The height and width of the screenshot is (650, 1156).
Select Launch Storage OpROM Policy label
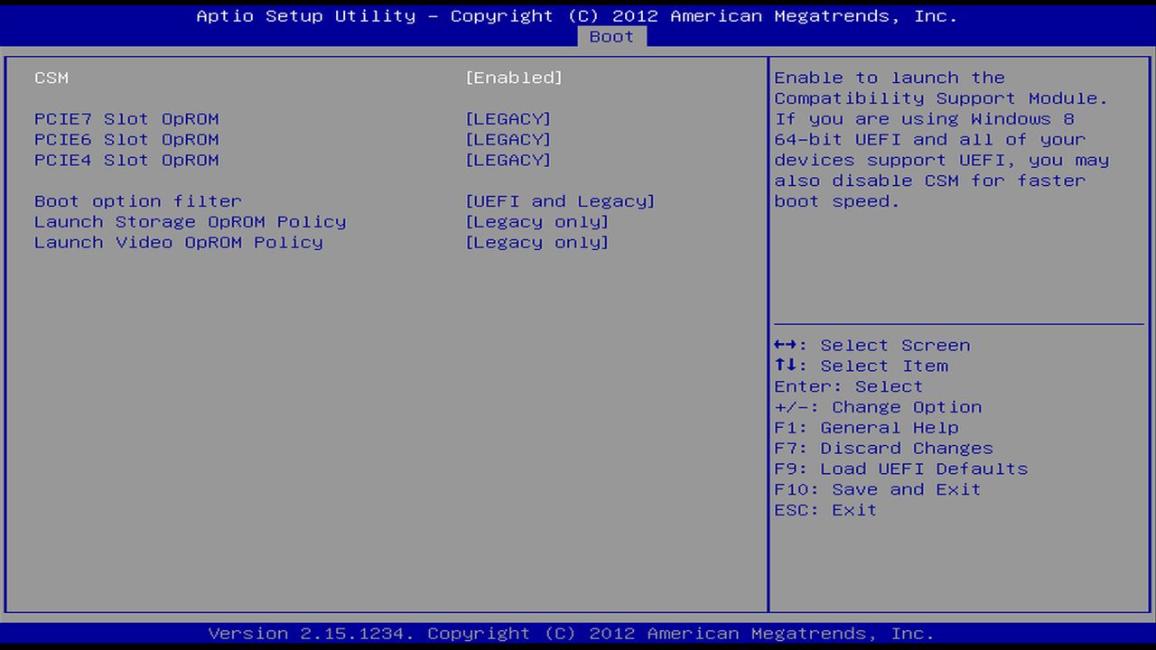coord(191,222)
